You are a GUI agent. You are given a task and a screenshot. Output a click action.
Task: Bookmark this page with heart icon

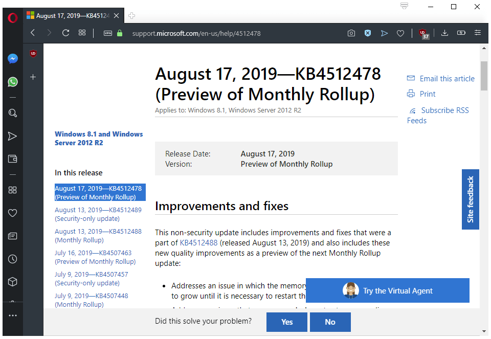(x=400, y=33)
